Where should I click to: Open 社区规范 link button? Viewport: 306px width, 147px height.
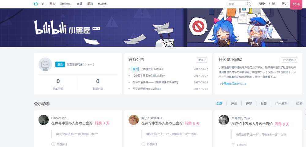click(x=289, y=60)
